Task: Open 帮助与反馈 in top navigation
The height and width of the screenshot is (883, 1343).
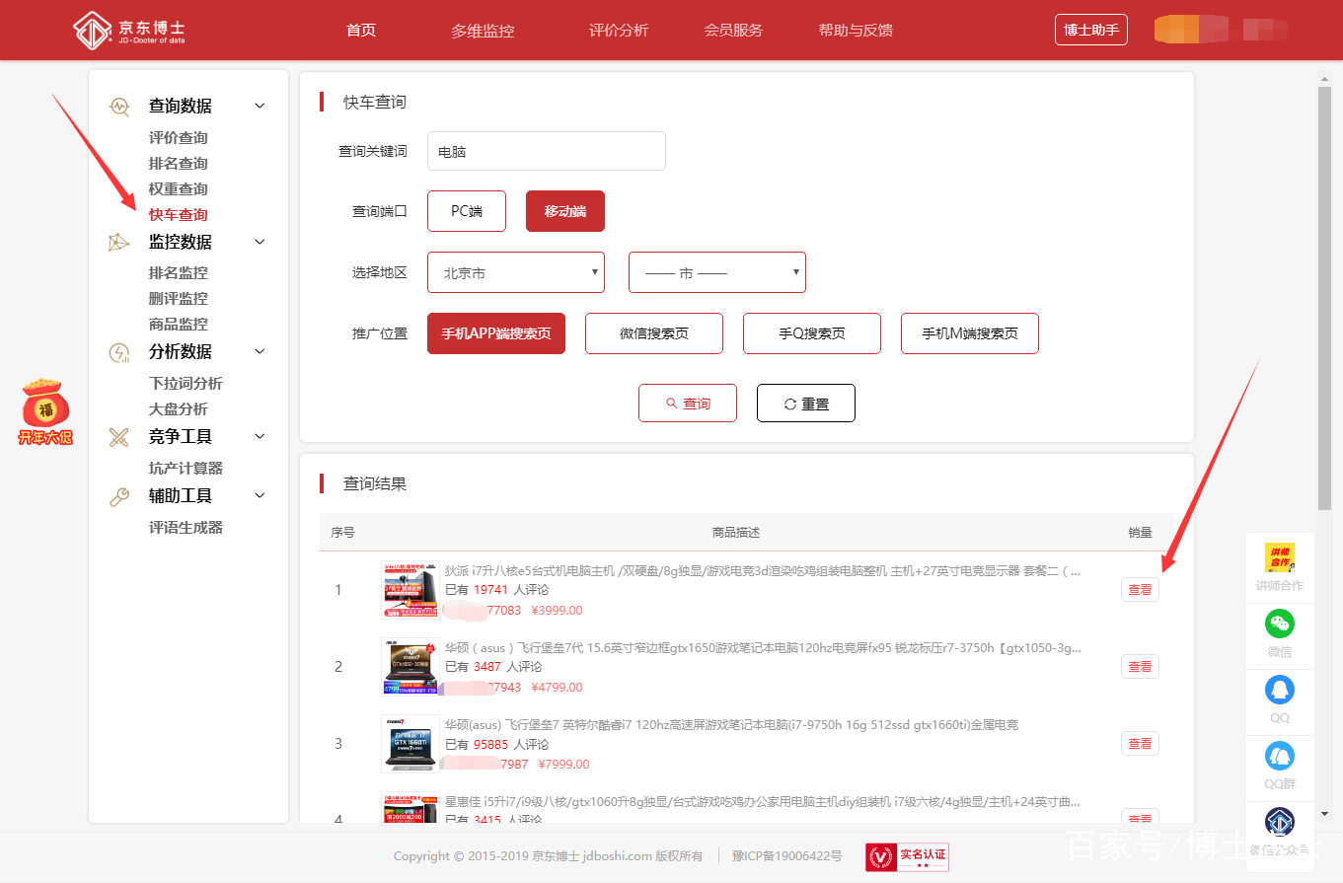Action: click(x=856, y=31)
